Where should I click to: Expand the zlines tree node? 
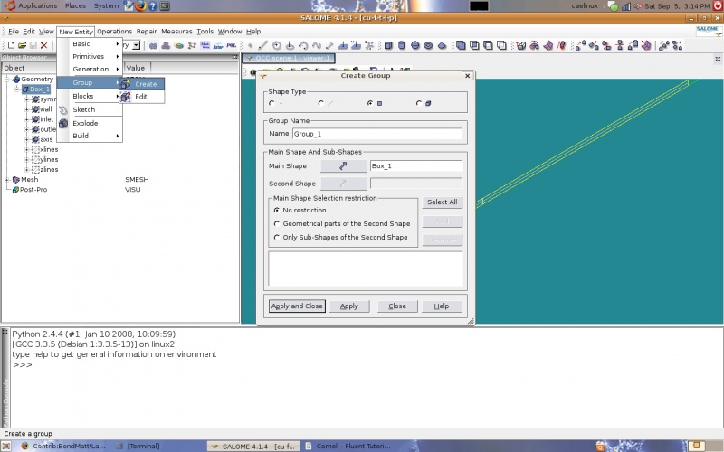[27, 170]
